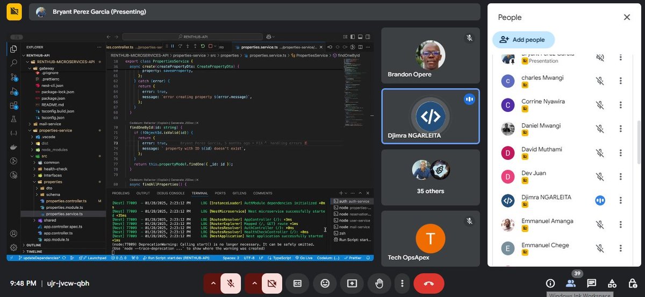Screen dimensions: 645x297
Task: Open the emoji reactions button
Action: click(325, 283)
